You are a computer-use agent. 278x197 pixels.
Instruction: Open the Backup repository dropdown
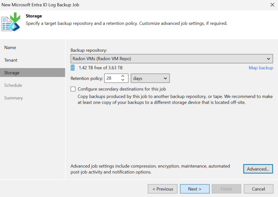pyautogui.click(x=171, y=59)
